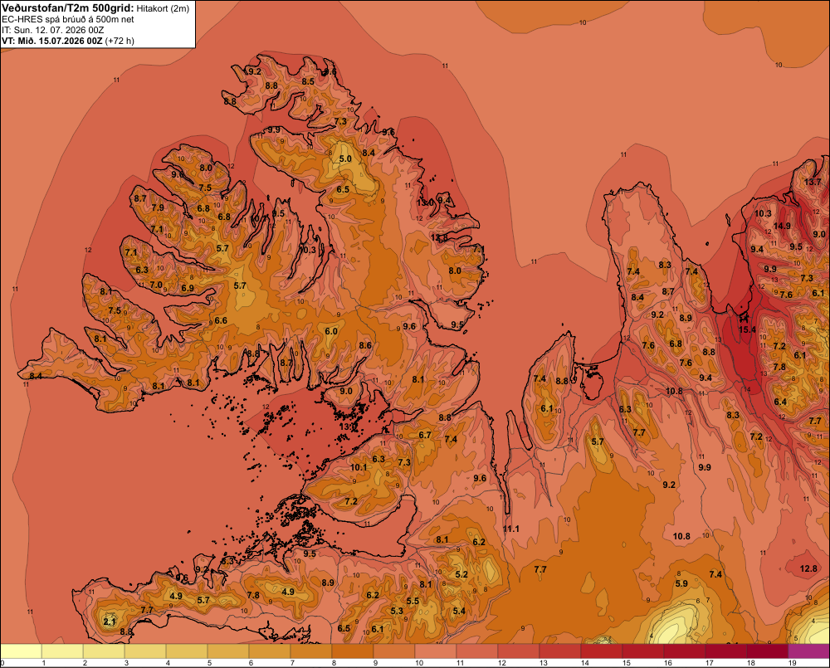Click the 'IT: Sun. 12. 07. 2026 00Z' line

51,30
